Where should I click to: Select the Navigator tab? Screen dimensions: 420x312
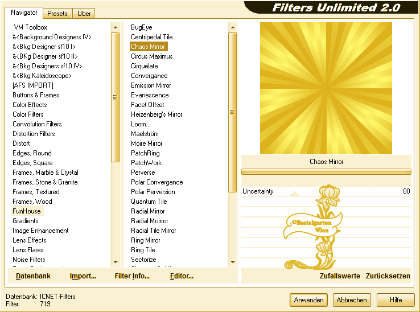point(24,13)
